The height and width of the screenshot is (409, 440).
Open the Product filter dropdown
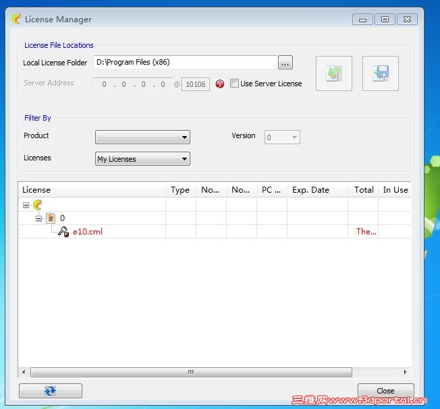click(142, 137)
